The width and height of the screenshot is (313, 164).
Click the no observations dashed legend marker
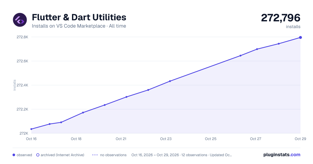(95, 155)
